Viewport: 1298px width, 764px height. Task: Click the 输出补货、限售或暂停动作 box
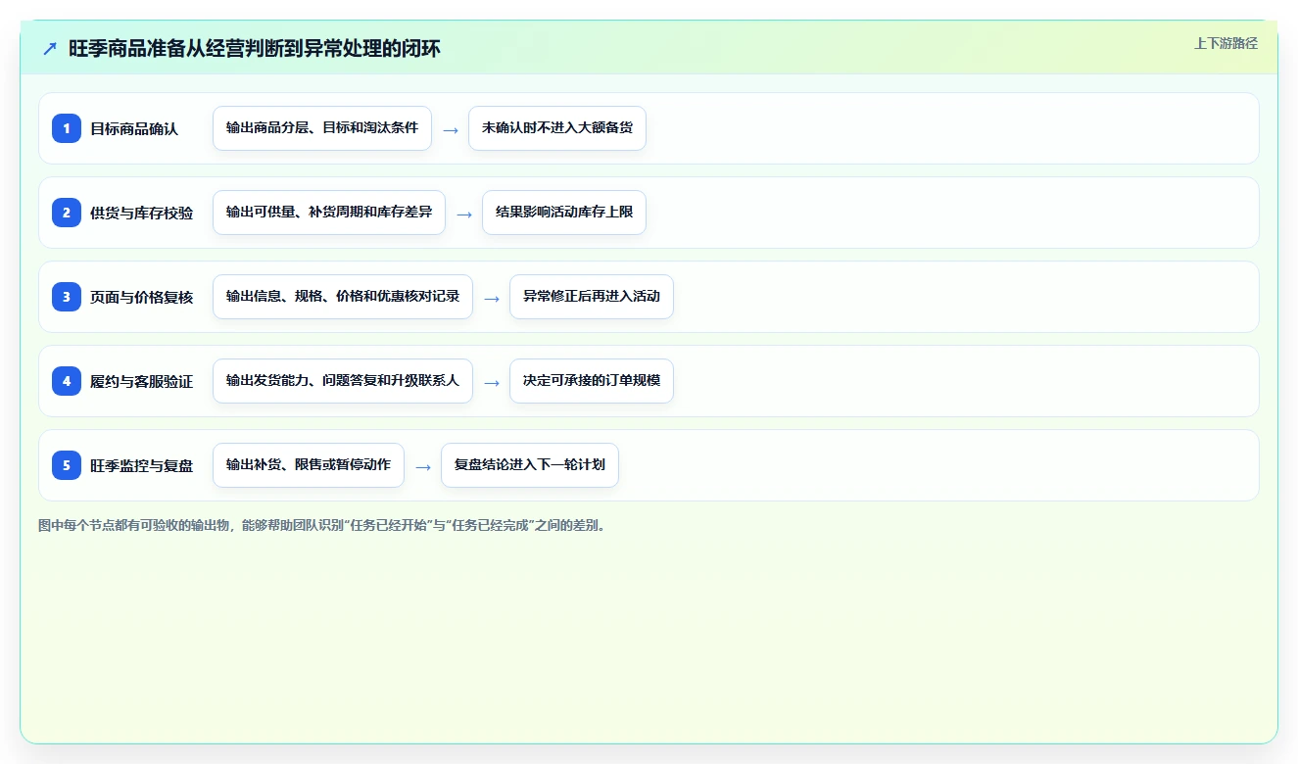tap(309, 465)
